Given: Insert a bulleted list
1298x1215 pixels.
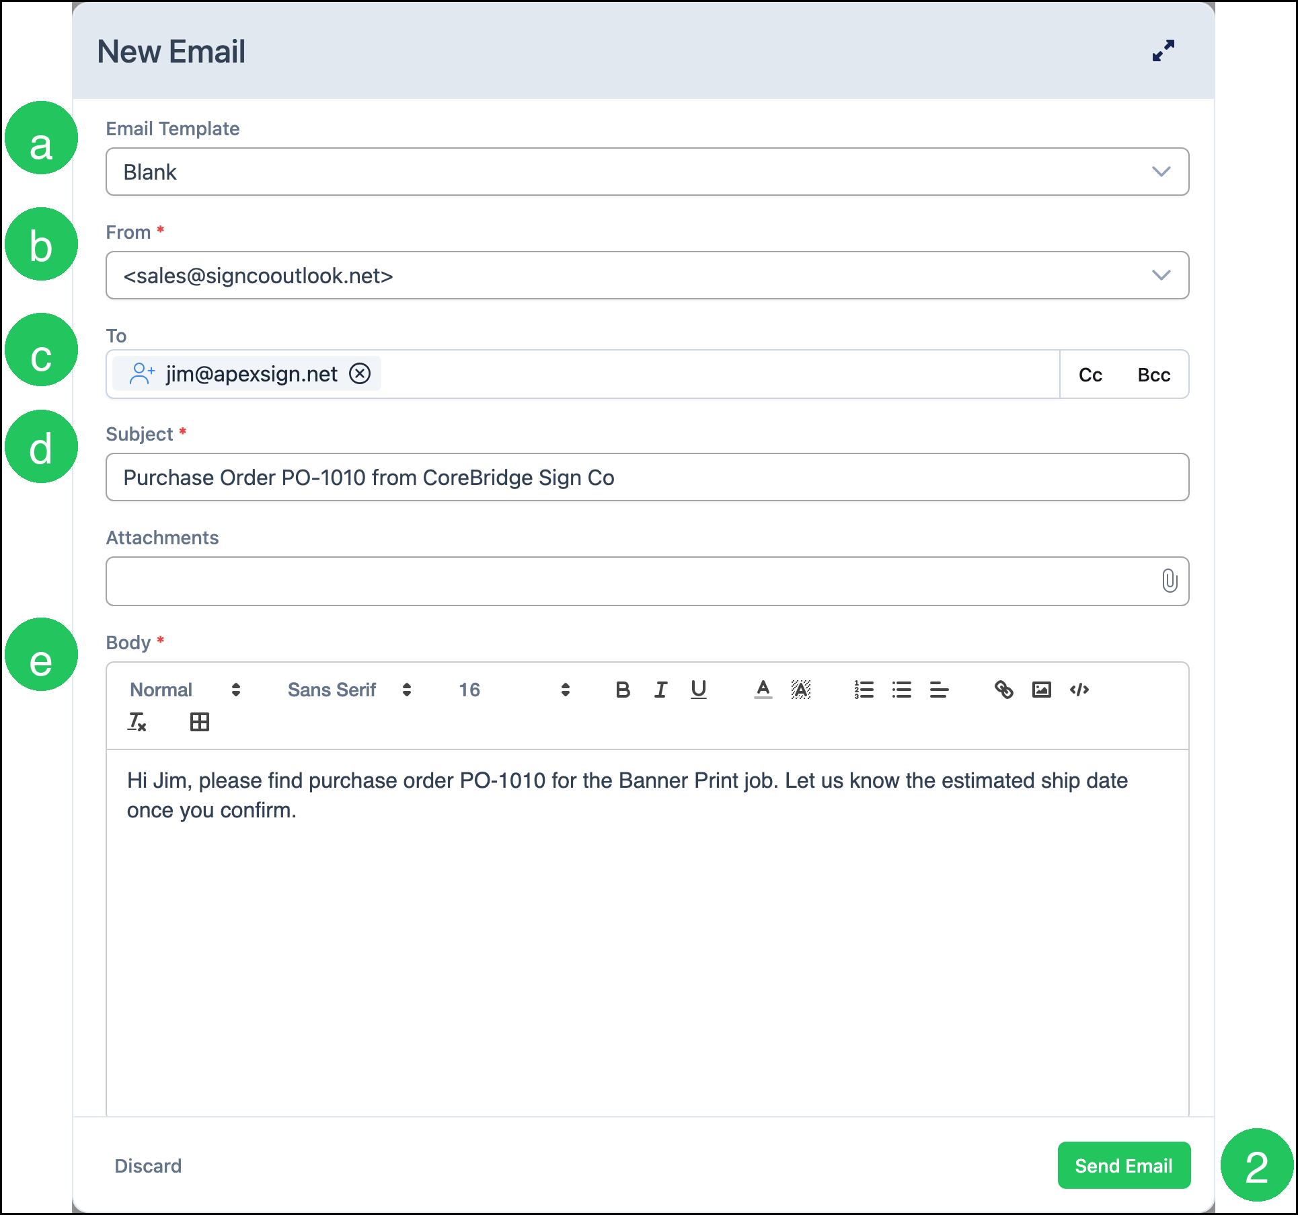Looking at the screenshot, I should click(901, 690).
